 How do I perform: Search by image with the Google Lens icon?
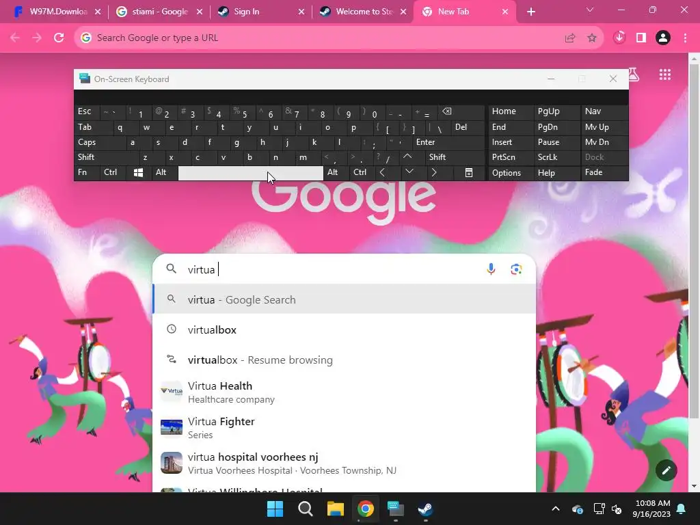tap(516, 269)
